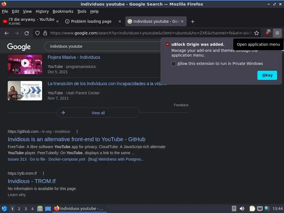Open La transición de los Individuos link

coord(107,84)
